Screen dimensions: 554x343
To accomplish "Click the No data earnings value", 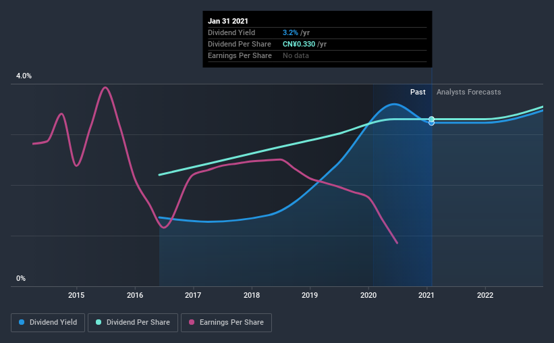I will [x=296, y=55].
